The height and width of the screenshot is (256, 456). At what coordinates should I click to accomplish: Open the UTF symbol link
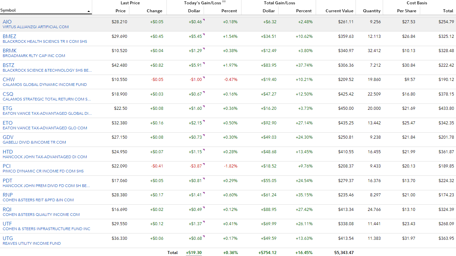coord(7,224)
